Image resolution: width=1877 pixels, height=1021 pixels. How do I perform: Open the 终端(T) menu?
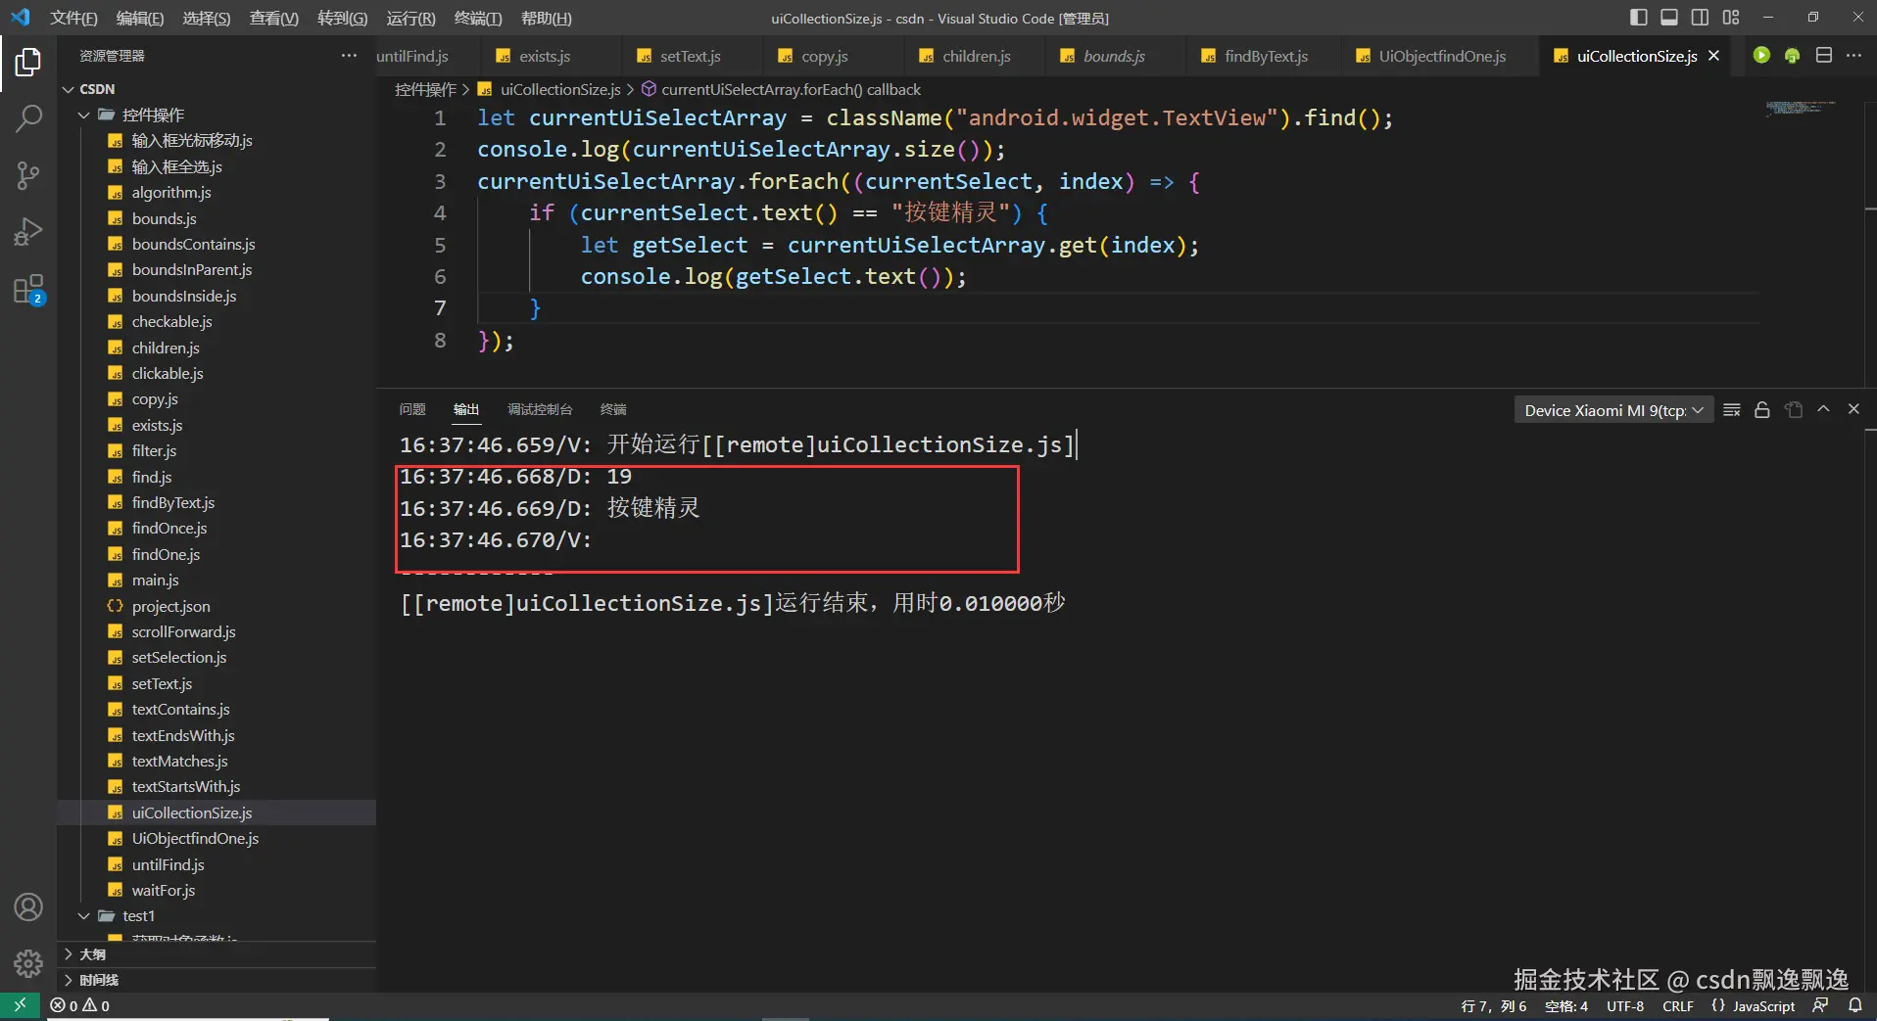(477, 19)
